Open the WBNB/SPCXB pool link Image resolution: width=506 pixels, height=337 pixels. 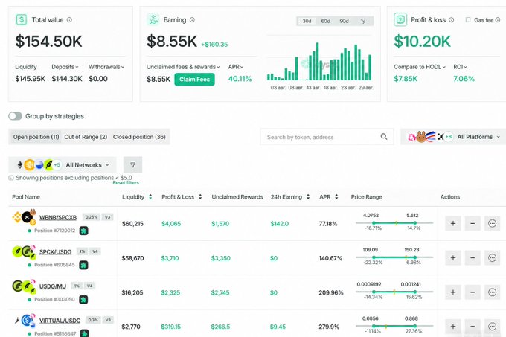click(x=58, y=217)
